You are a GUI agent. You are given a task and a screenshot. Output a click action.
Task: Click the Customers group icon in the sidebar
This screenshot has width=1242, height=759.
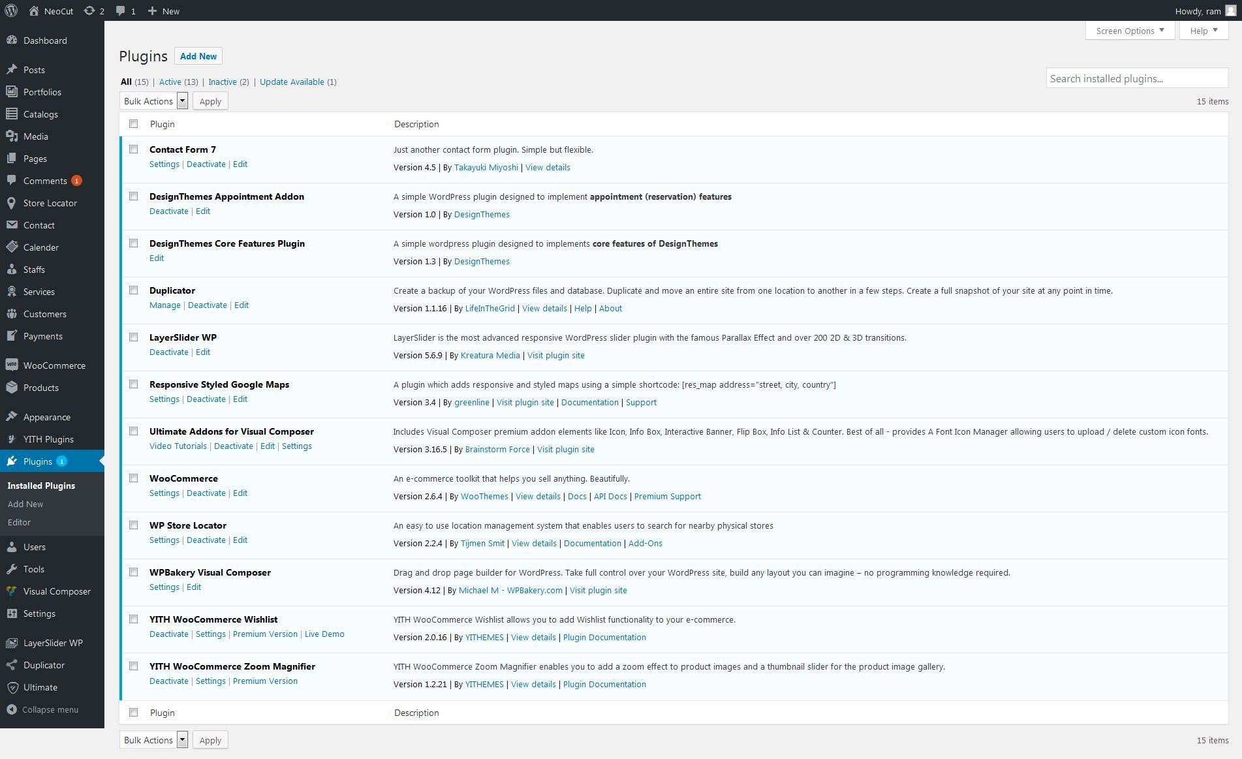click(x=11, y=314)
